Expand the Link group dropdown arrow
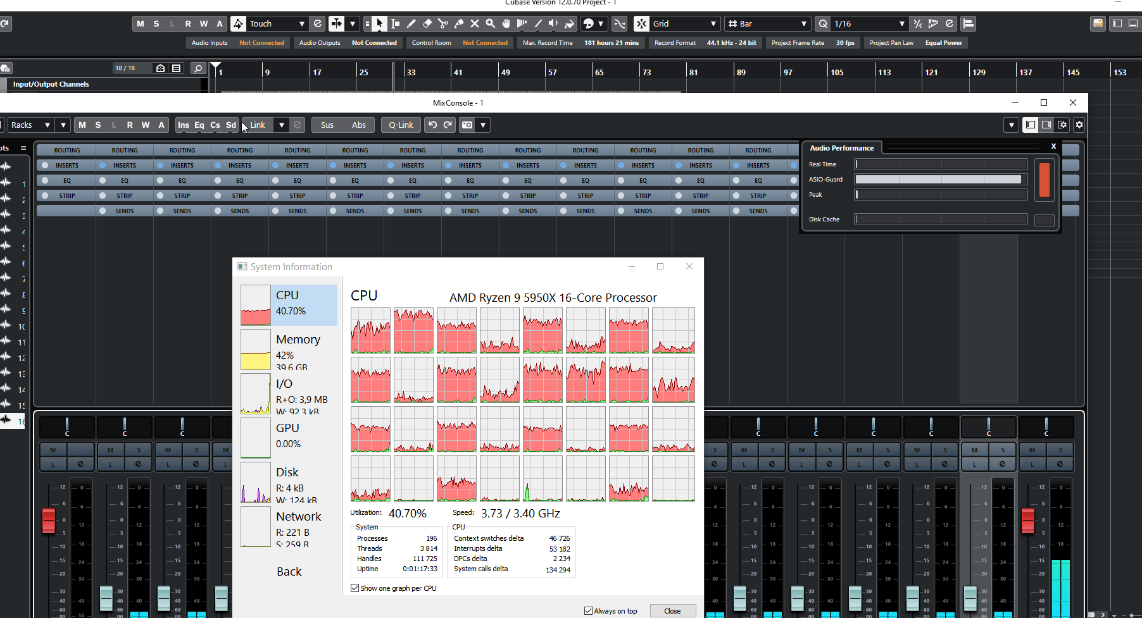1142x618 pixels. pos(282,125)
